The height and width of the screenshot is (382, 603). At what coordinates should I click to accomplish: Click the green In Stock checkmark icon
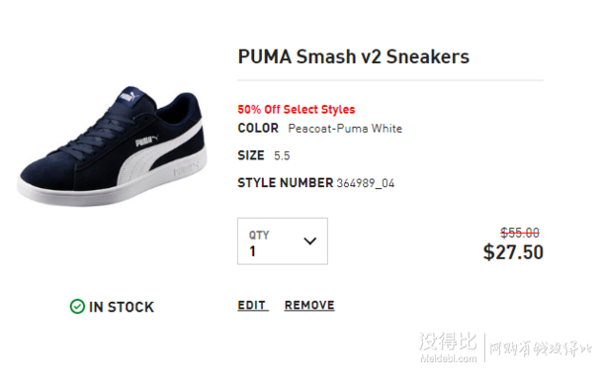(77, 307)
